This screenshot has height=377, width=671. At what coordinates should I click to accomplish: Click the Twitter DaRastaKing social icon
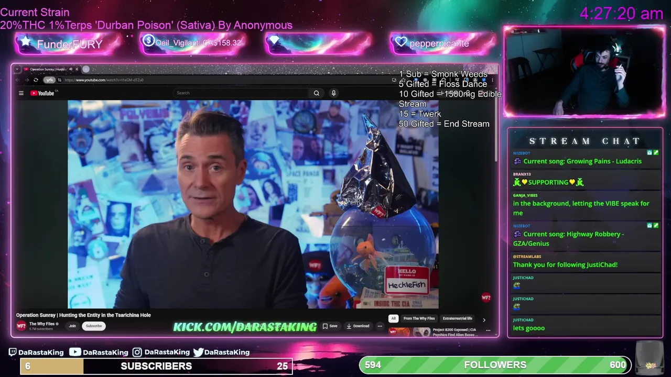[198, 352]
